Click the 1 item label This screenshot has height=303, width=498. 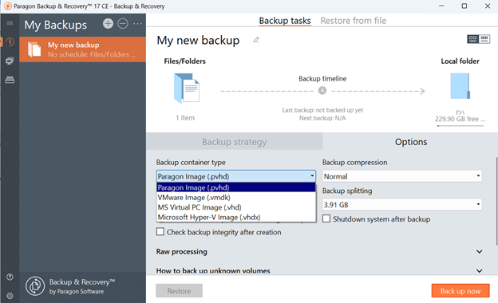(x=185, y=118)
